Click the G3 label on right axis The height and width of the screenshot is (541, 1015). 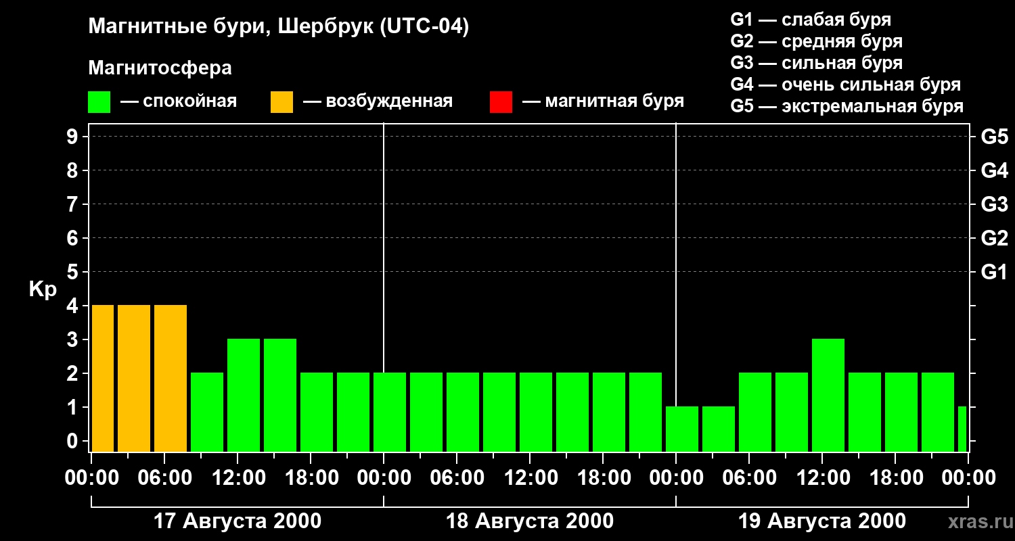pos(994,204)
